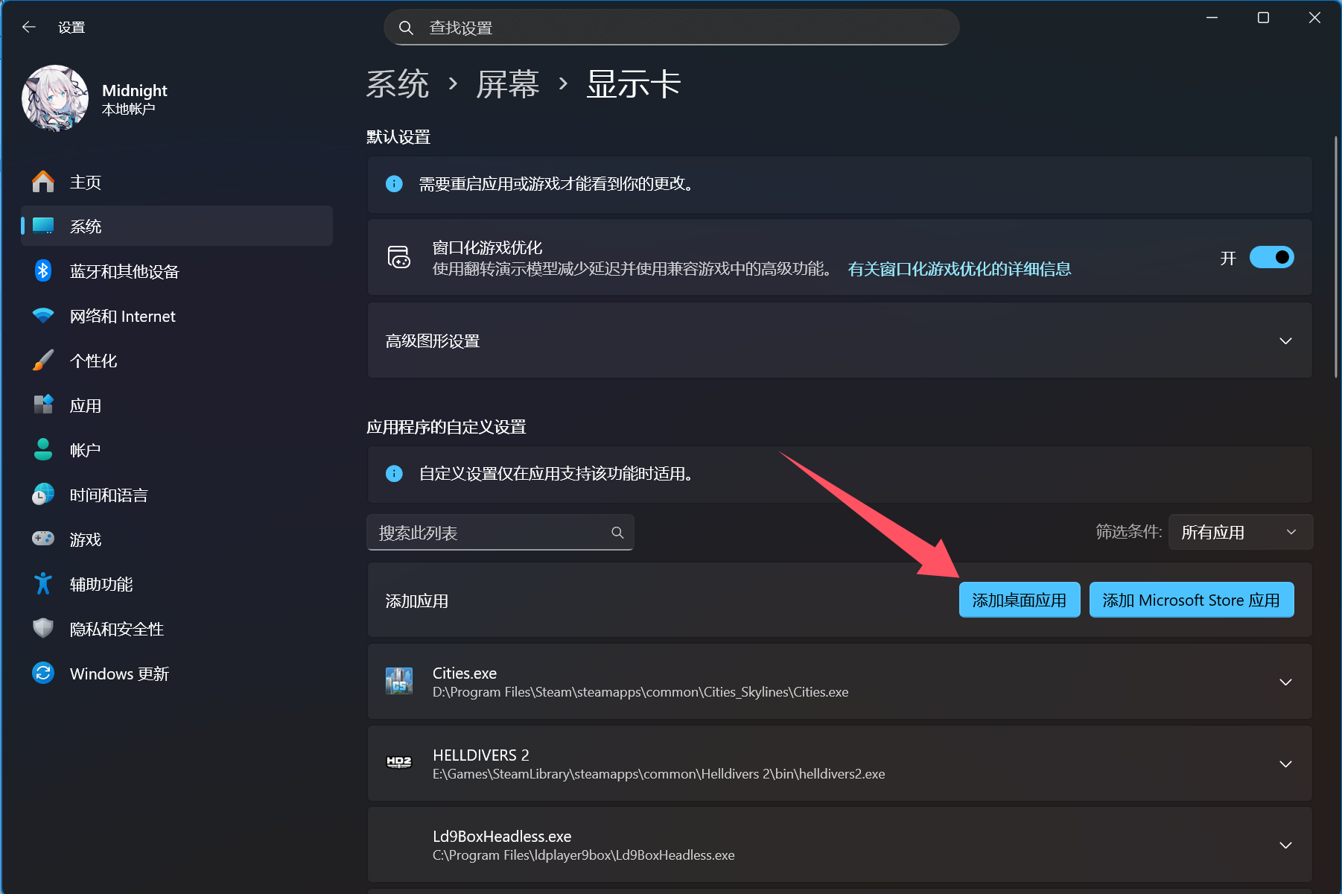This screenshot has height=894, width=1342.
Task: Open 隐私和安全性 settings
Action: [116, 628]
